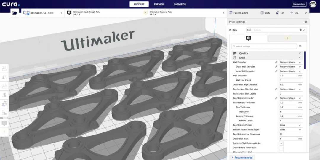Click extruder 2 Natural PVA icon
320x160 pixels.
point(146,13)
